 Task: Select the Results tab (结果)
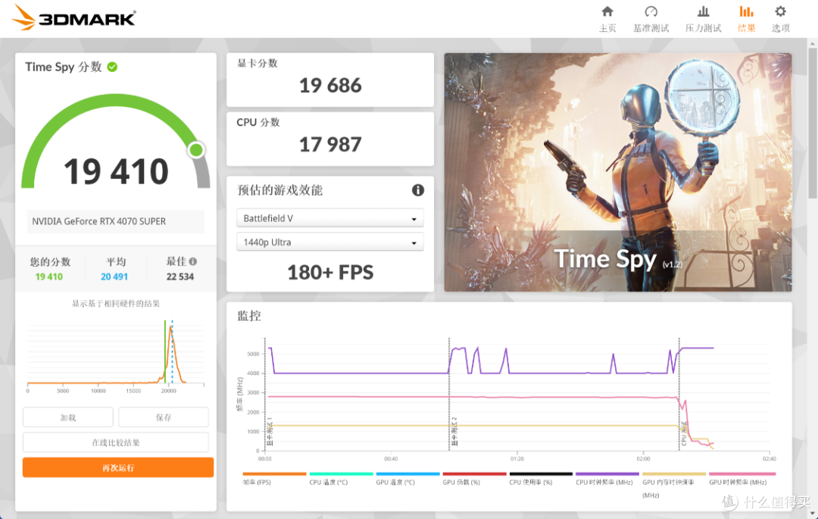point(746,19)
